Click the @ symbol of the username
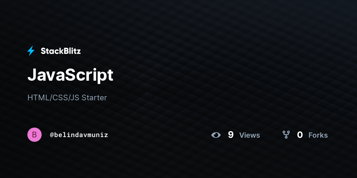 51,135
